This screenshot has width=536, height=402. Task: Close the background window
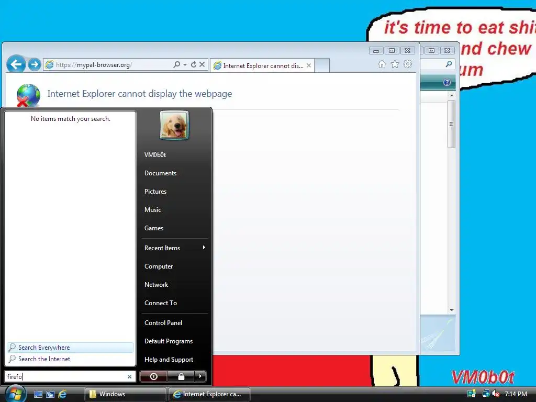447,51
